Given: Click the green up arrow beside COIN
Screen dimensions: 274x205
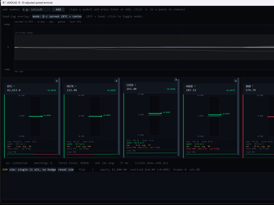Looking at the screenshot, I should click(135, 85).
